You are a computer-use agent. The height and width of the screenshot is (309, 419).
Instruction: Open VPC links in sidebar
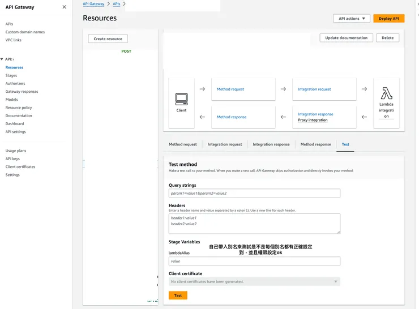click(x=14, y=40)
